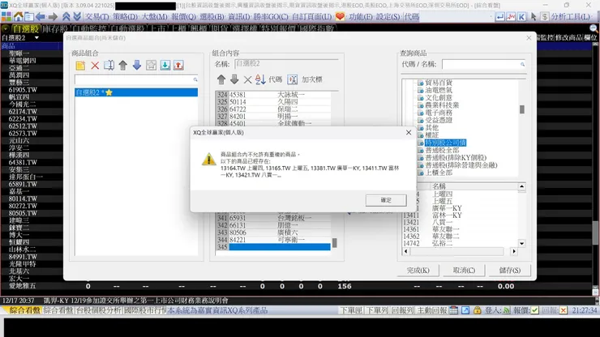Click the padlock icon in status bar
Image resolution: width=600 pixels, height=337 pixels.
[x=478, y=310]
